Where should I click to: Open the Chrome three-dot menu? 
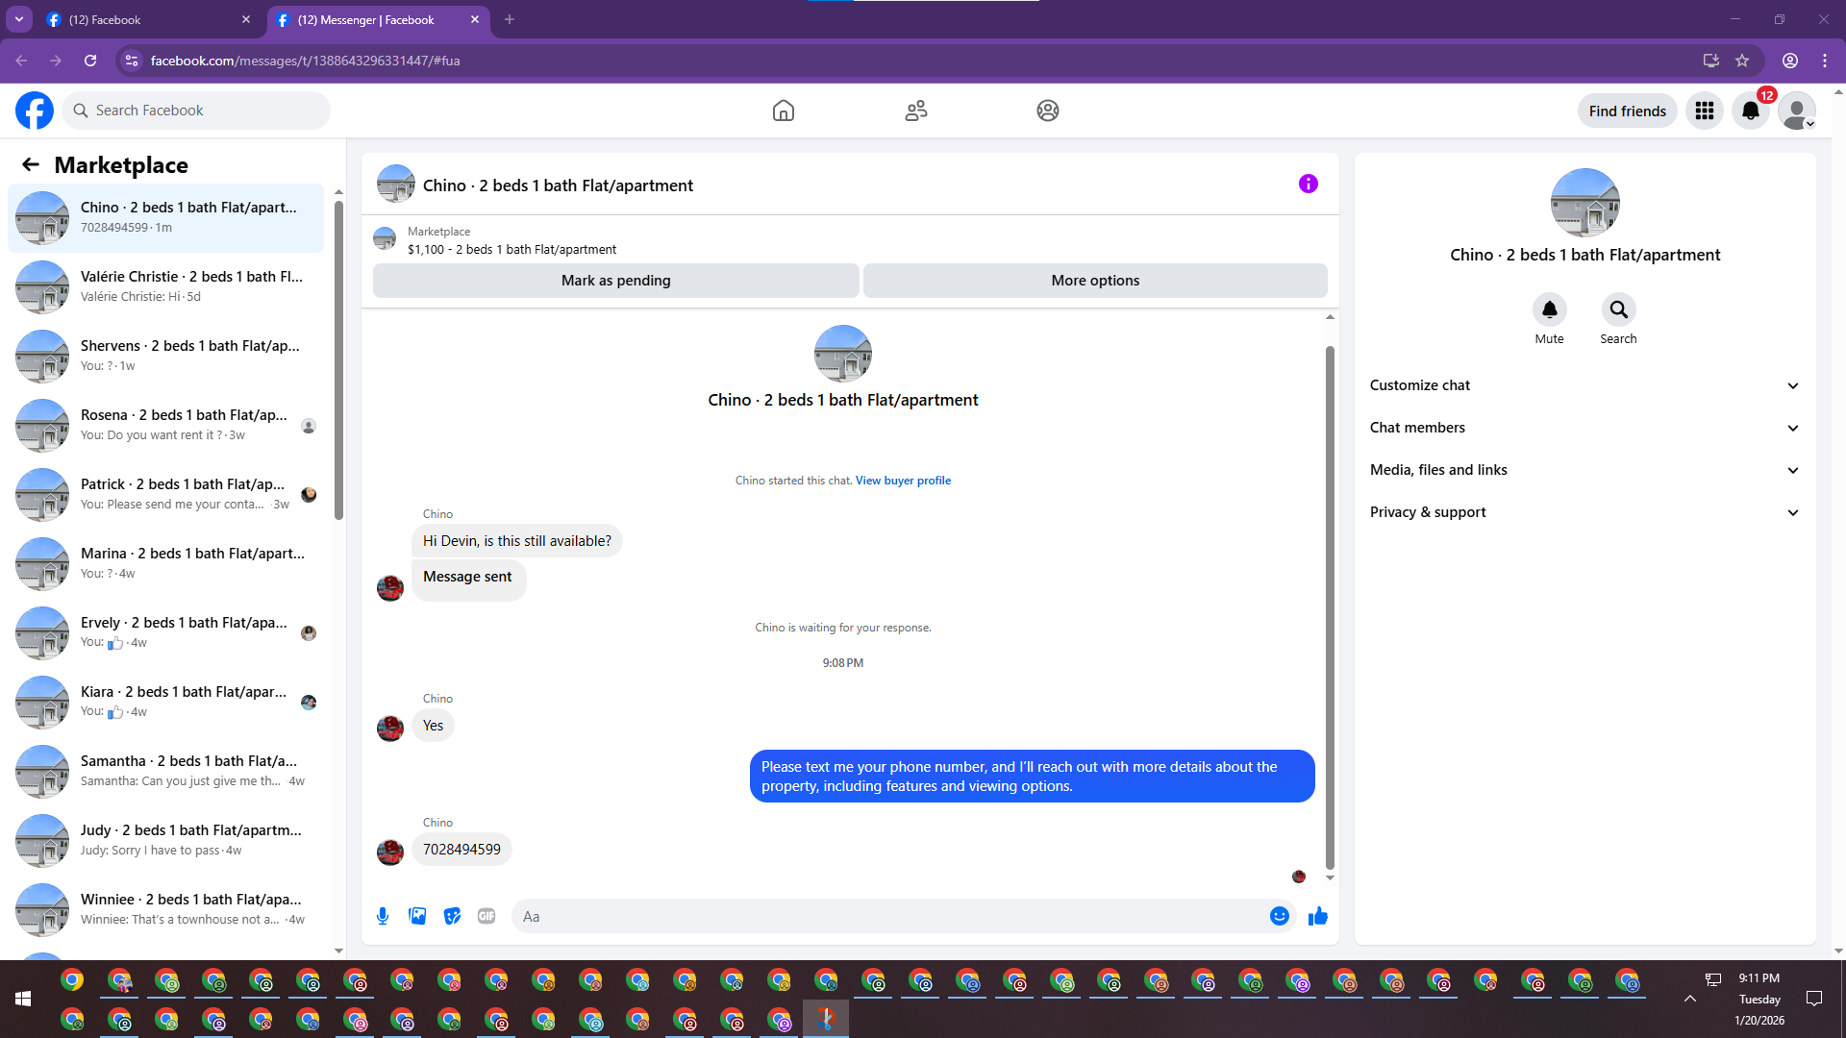(x=1825, y=61)
